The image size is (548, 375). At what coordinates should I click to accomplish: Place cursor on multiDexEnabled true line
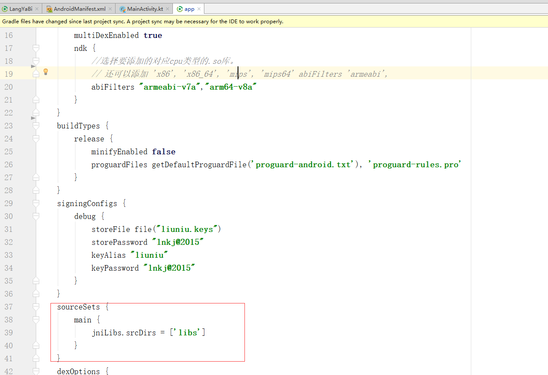118,35
